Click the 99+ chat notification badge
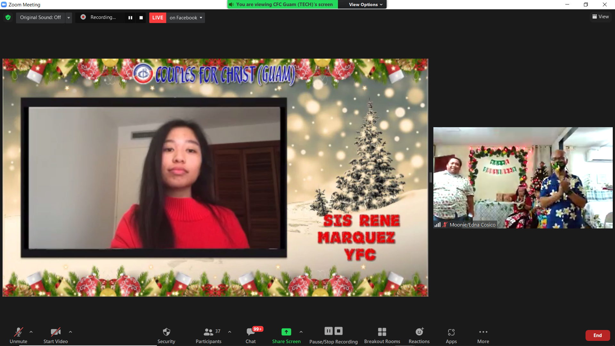 coord(258,329)
